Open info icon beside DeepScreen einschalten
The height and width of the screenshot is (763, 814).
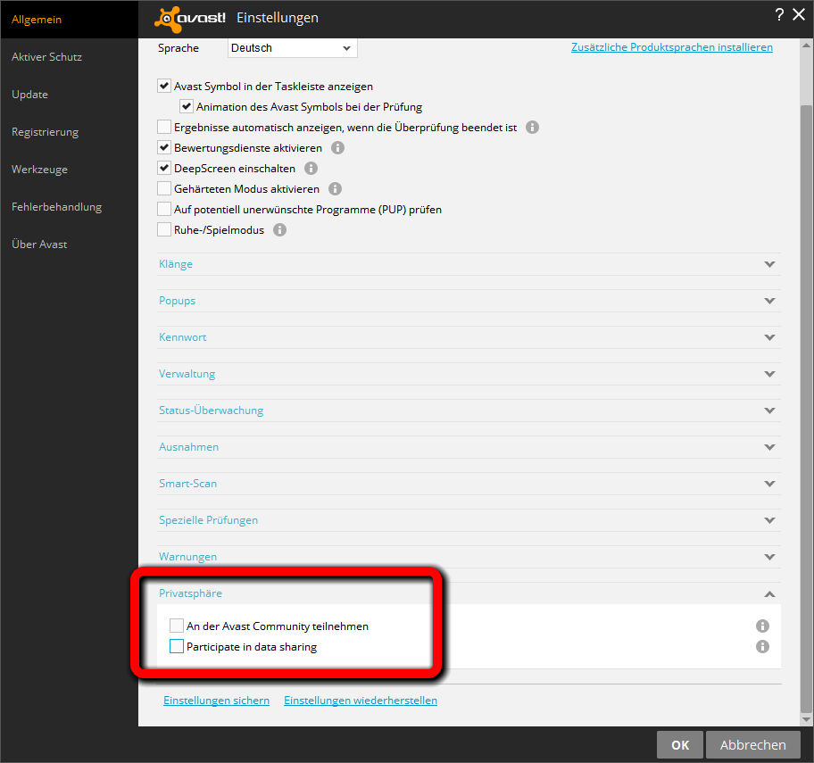click(x=311, y=168)
